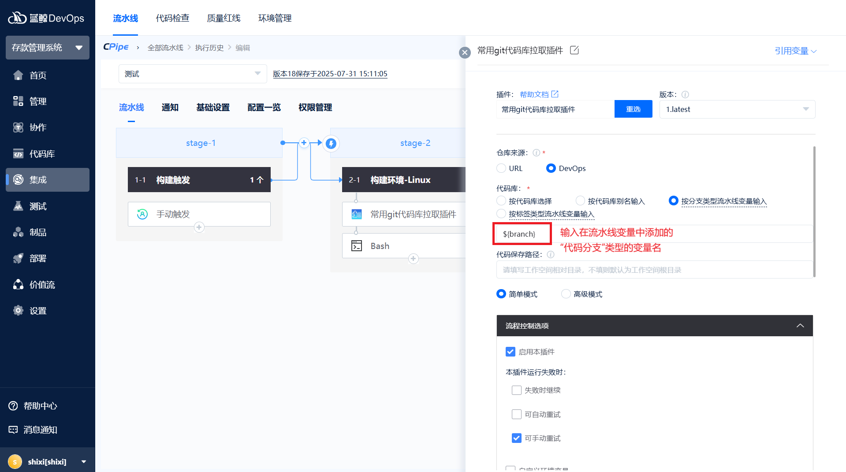Viewport: 846px width, 472px height.
Task: Click the 重选 button
Action: 633,109
